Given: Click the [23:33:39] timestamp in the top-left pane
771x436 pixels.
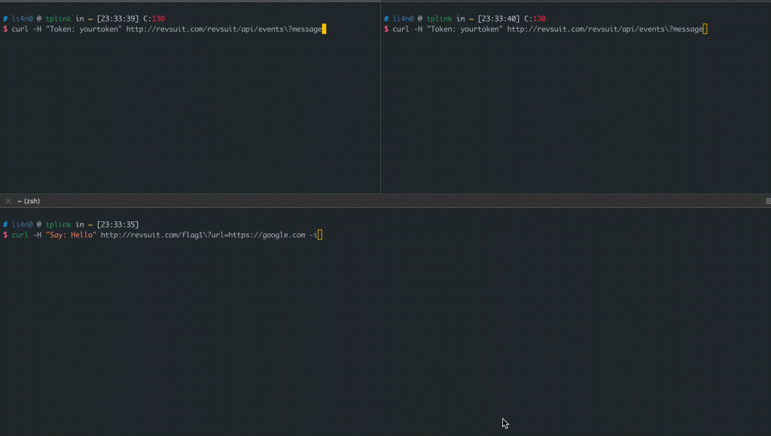Looking at the screenshot, I should (x=118, y=19).
